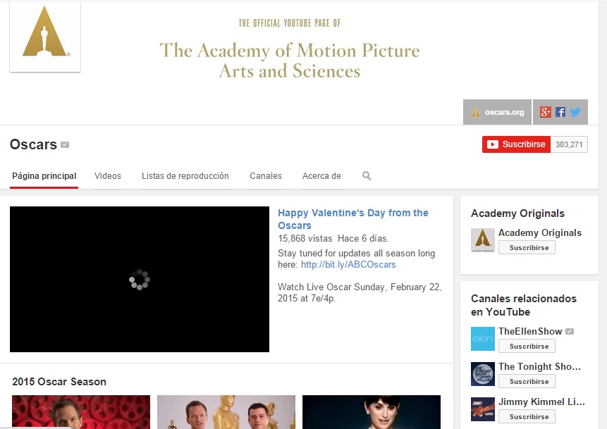This screenshot has width=607, height=429.
Task: Open the Twitter bird icon
Action: point(575,112)
